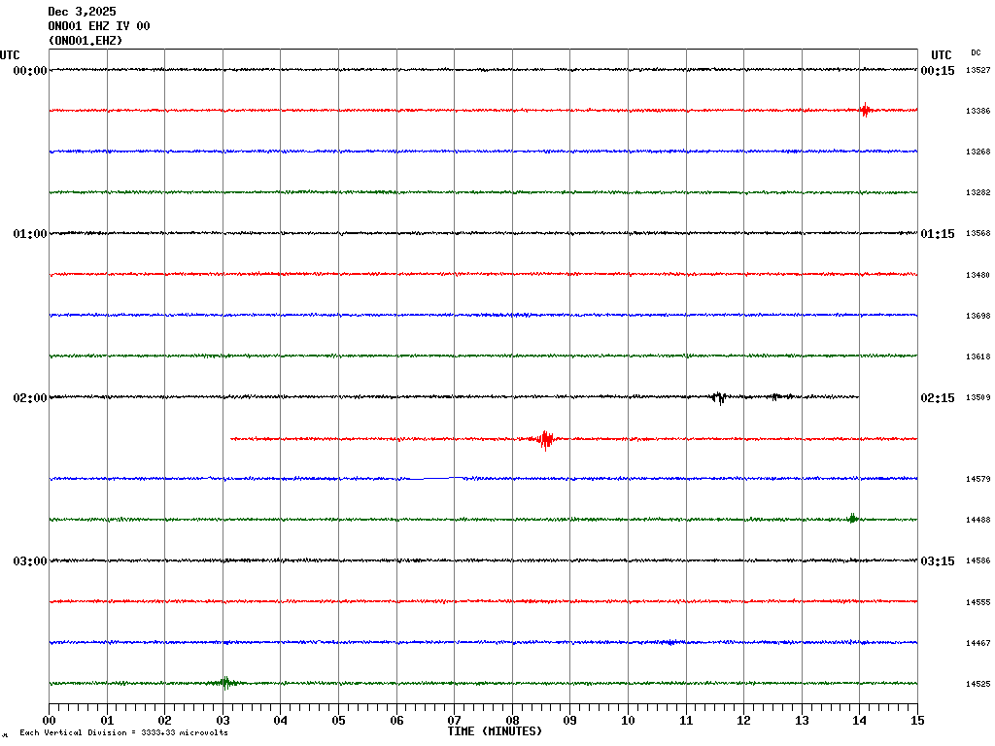The width and height of the screenshot is (995, 746).
Task: Click the 01:00 hour label on left
Action: pos(30,234)
